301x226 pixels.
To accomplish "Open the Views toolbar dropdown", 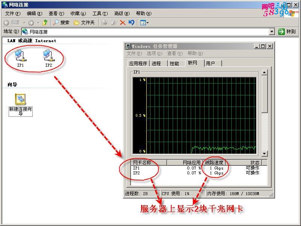I will coord(144,23).
